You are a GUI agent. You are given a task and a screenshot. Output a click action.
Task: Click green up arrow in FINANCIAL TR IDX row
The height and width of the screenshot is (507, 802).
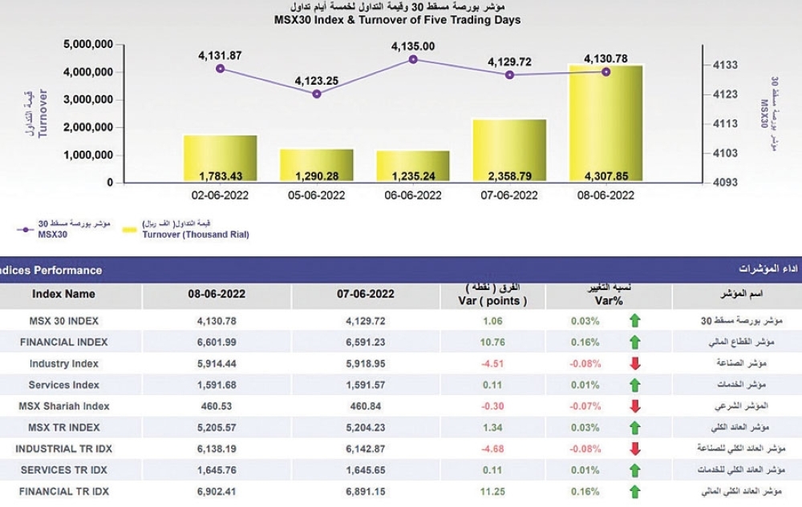(x=635, y=491)
